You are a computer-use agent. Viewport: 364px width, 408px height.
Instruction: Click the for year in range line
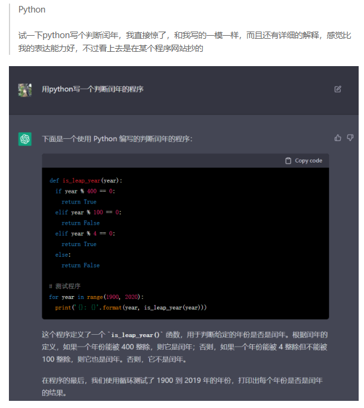click(96, 297)
